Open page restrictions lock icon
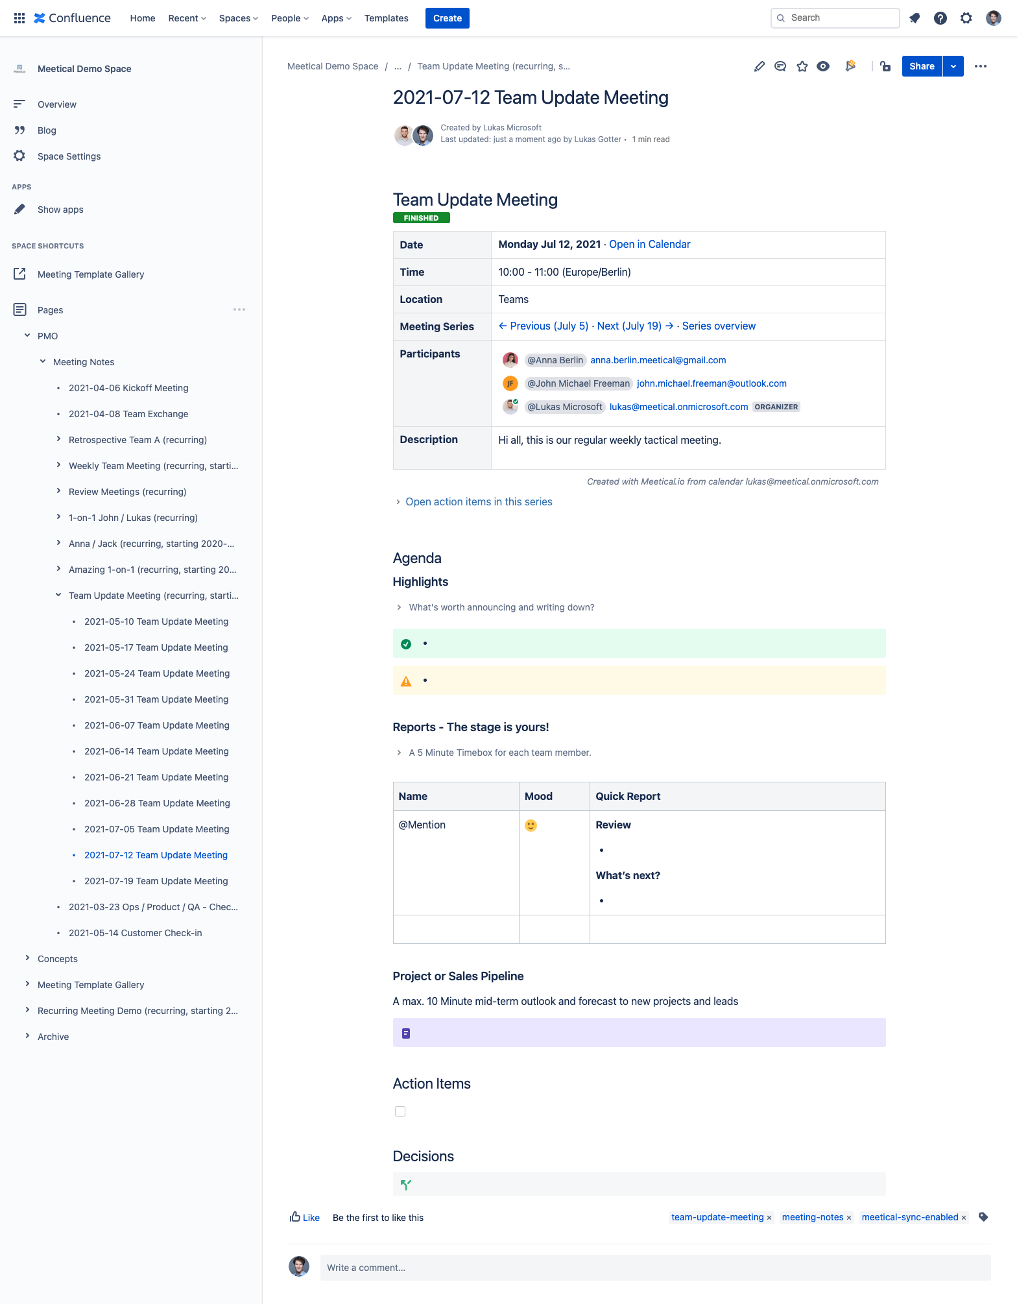 885,66
